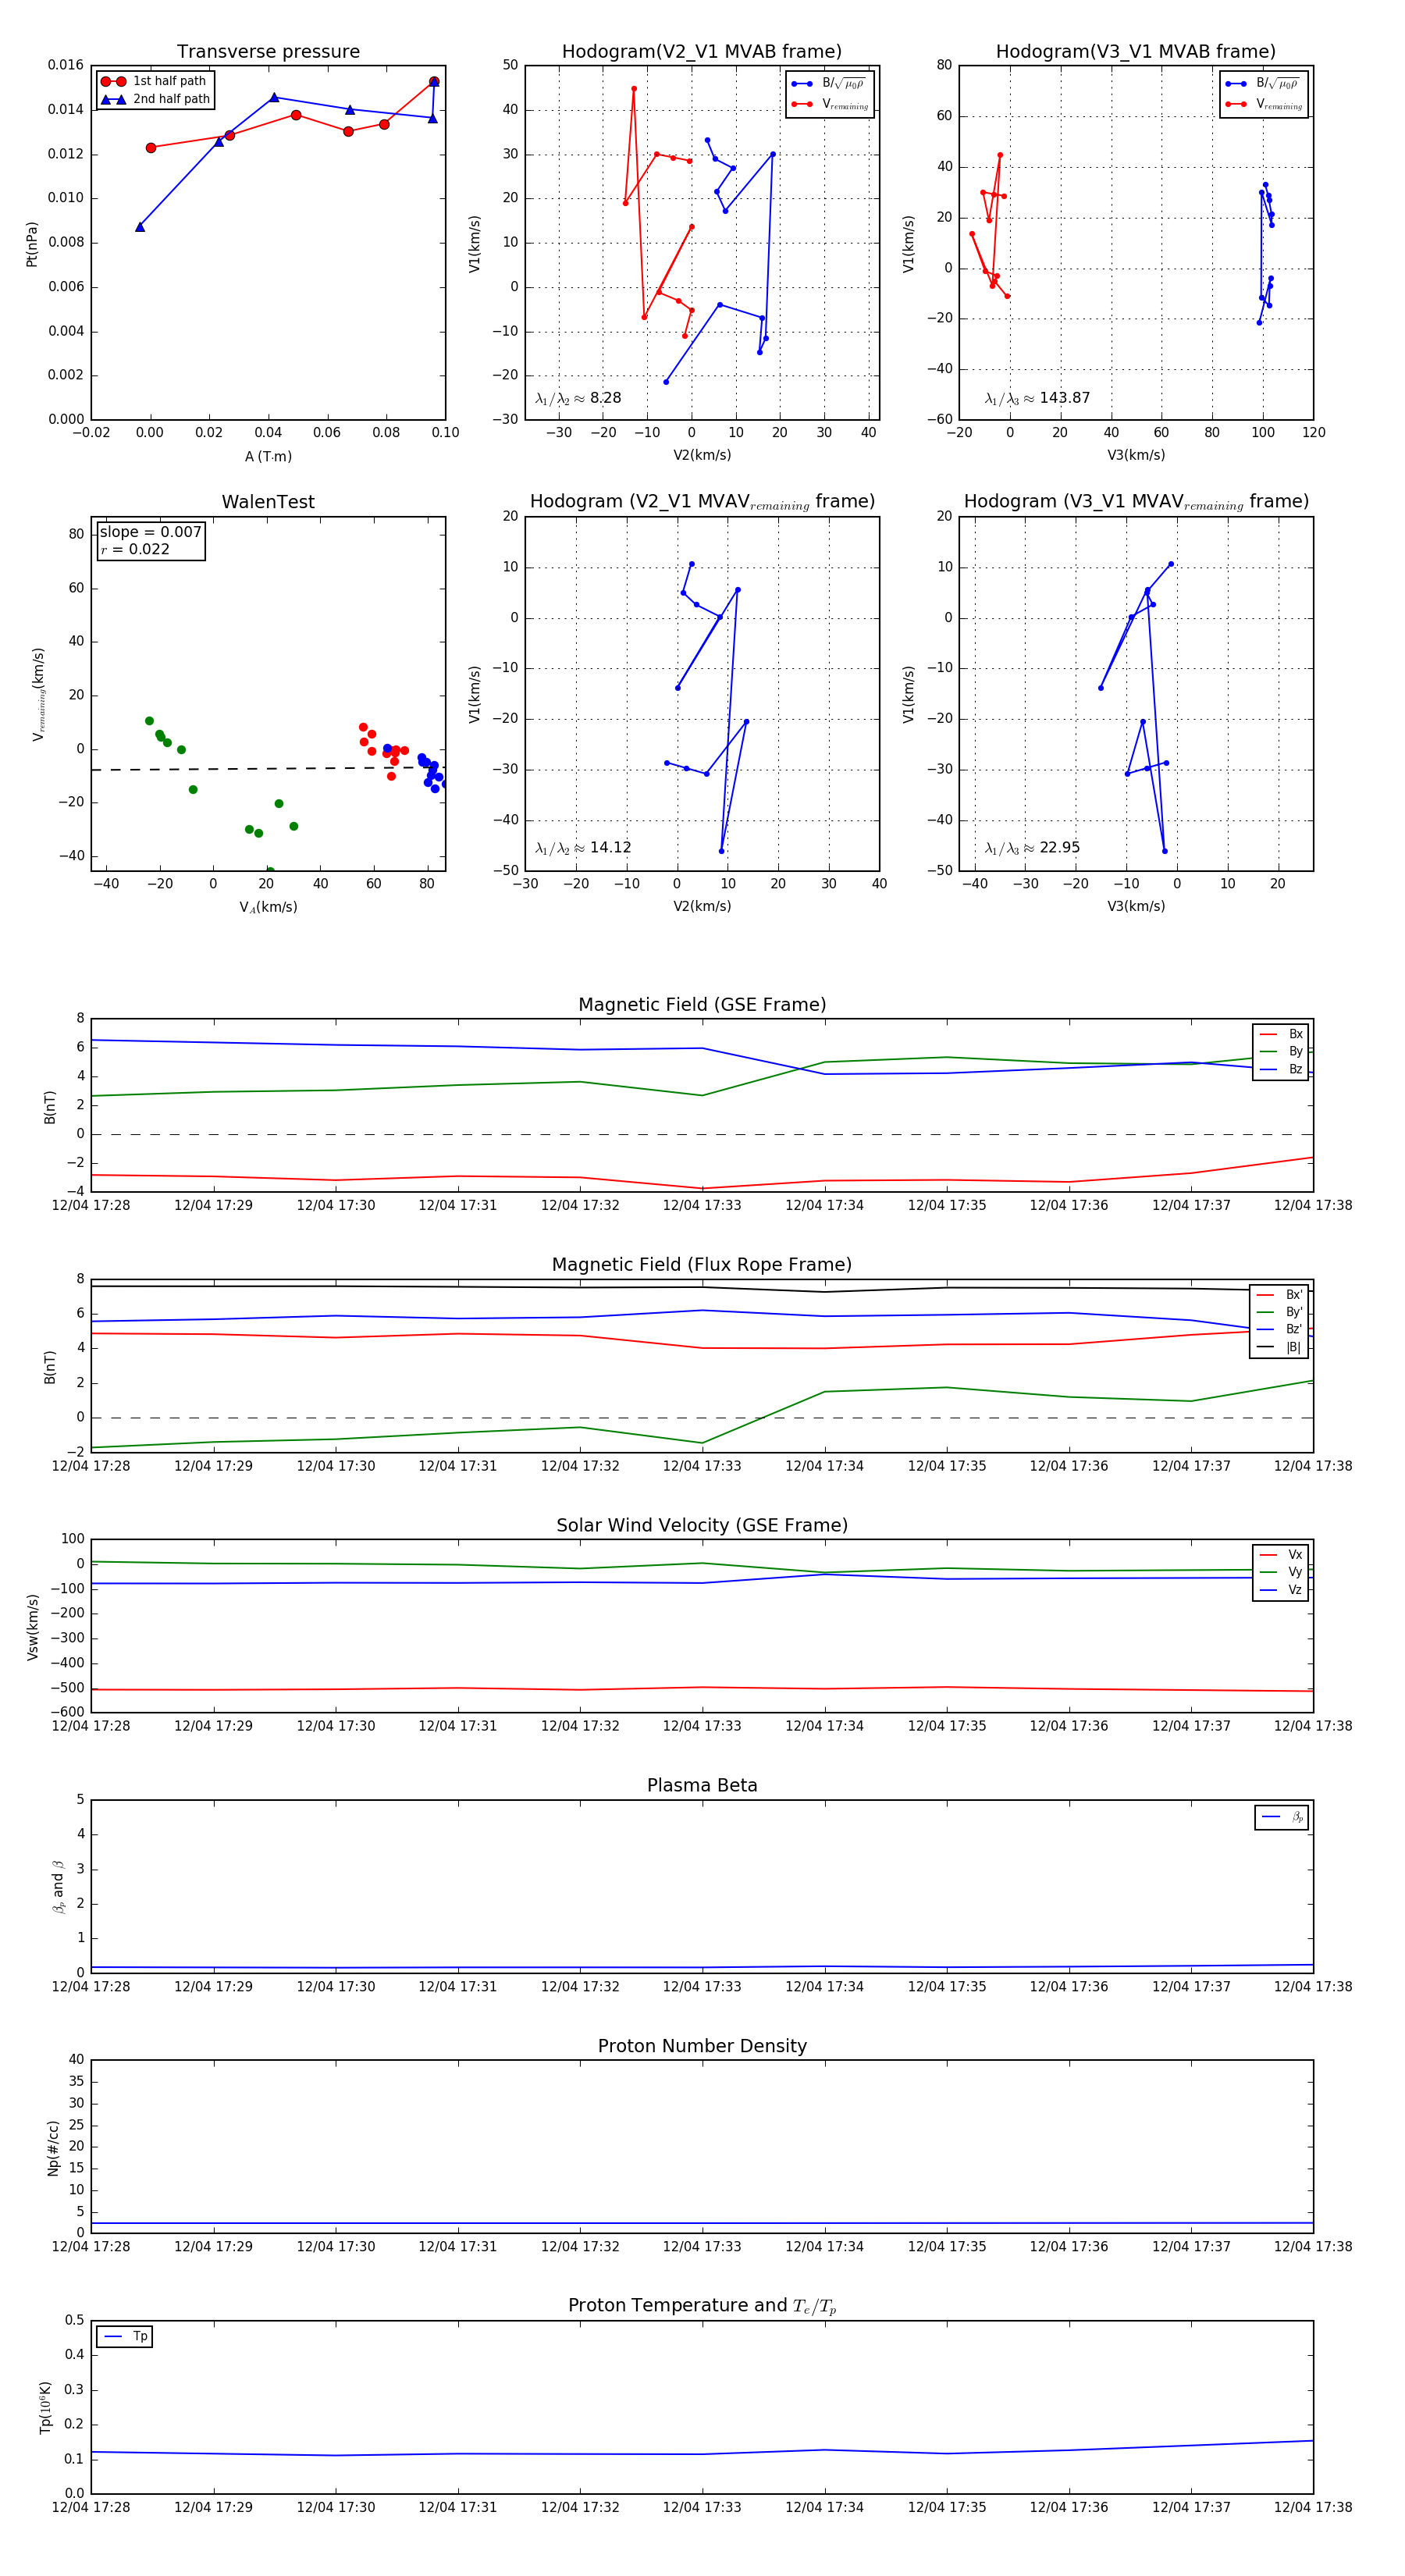The width and height of the screenshot is (1405, 2576).
Task: Select the "Tp" legend entry
Action: tap(125, 2337)
